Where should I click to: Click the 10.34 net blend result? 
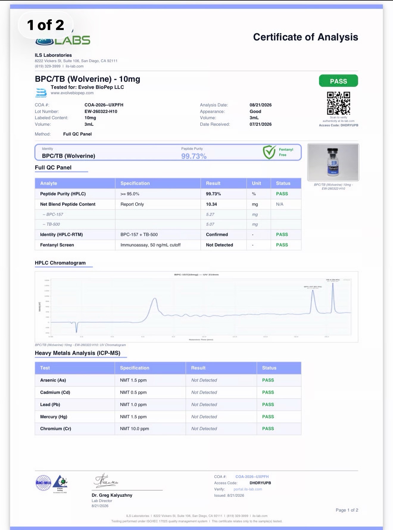coord(211,204)
